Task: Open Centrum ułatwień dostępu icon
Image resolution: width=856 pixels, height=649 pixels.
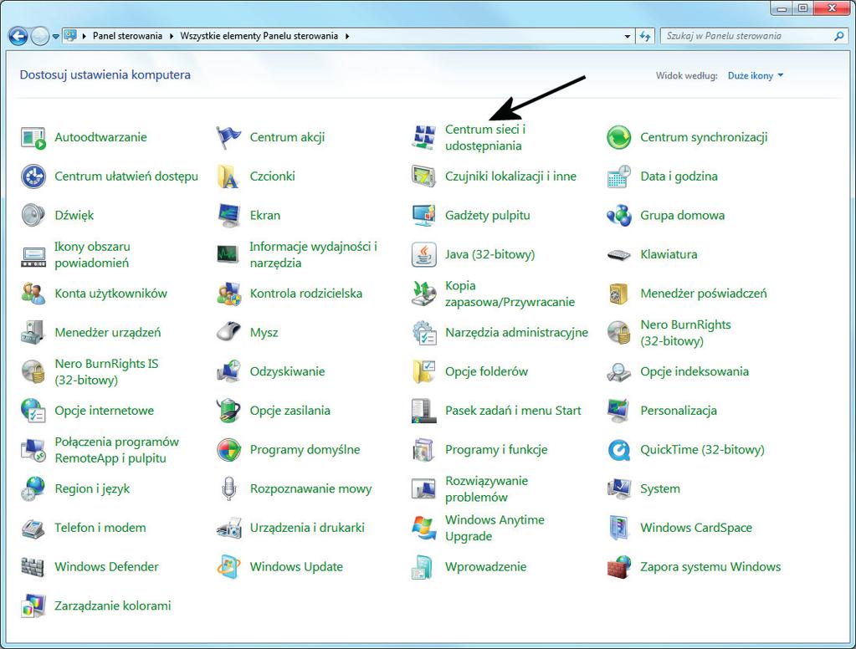Action: tap(33, 176)
